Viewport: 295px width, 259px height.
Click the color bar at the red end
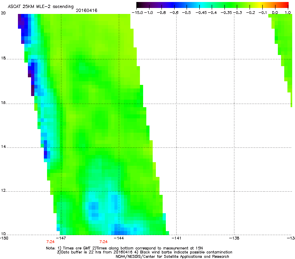point(286,5)
